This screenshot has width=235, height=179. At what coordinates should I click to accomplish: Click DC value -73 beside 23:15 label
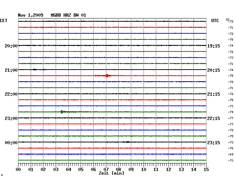pos(231,142)
